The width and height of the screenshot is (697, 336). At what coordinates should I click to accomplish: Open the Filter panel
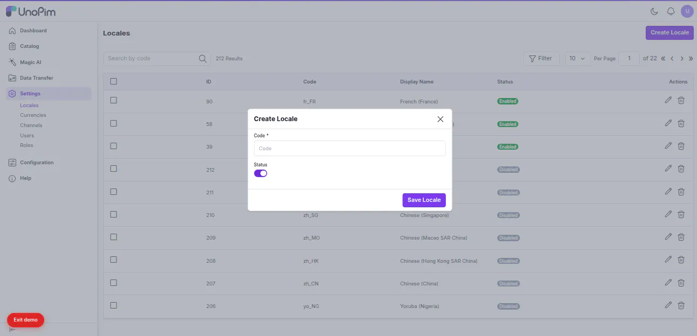click(540, 58)
